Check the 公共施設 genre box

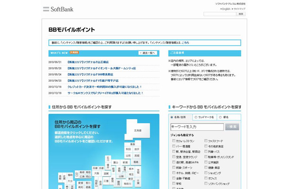click(x=206, y=162)
